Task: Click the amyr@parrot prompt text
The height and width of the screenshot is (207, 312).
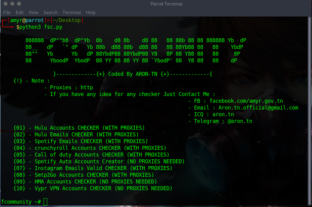Action: [27, 20]
